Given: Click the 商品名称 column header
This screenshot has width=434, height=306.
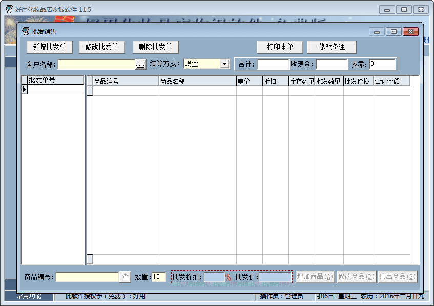Looking at the screenshot, I should click(197, 81).
